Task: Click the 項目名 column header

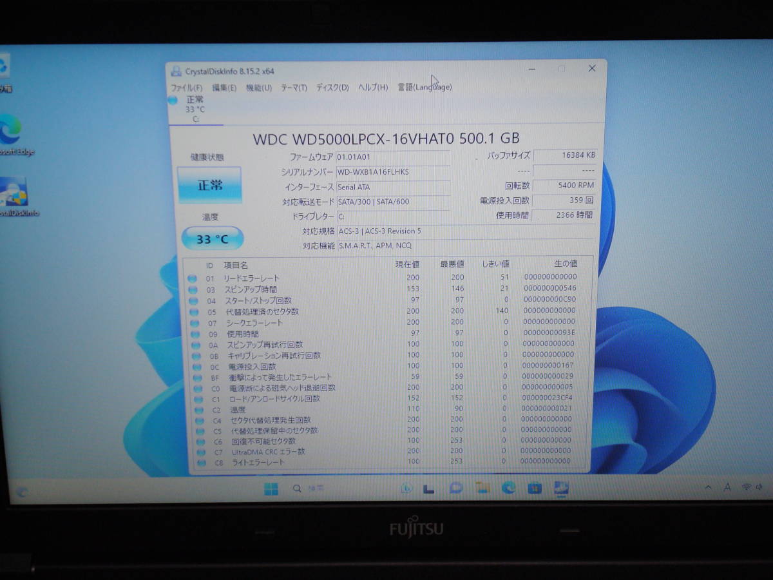Action: point(236,266)
